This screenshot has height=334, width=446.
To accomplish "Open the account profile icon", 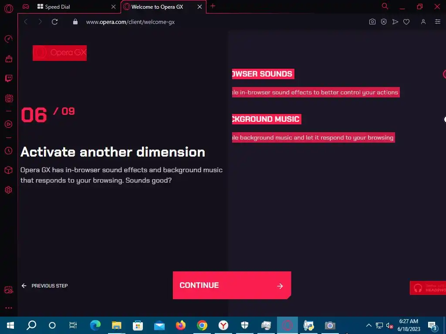I will (423, 22).
